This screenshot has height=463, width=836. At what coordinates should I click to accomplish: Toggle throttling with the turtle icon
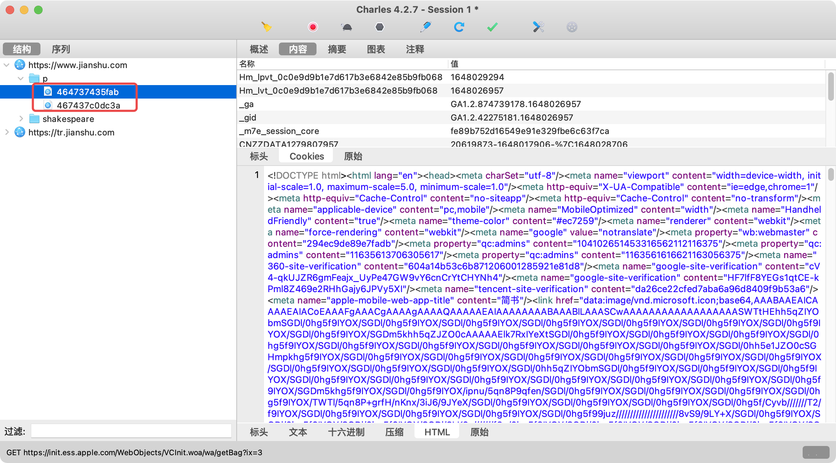click(x=347, y=27)
